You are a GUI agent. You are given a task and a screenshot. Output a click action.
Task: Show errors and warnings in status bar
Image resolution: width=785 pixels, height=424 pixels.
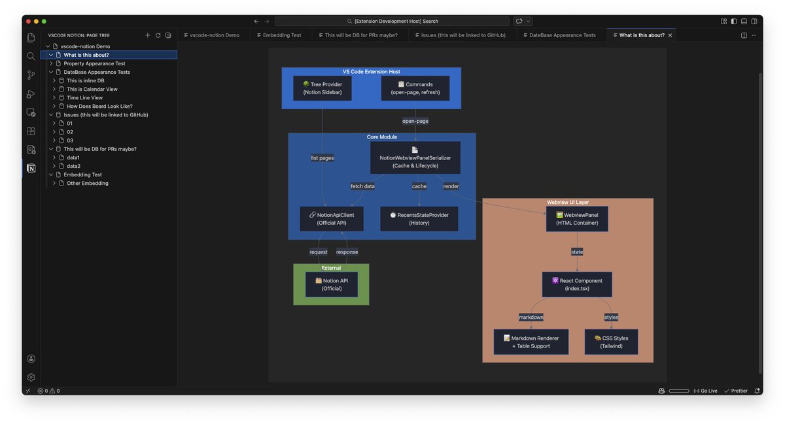48,391
